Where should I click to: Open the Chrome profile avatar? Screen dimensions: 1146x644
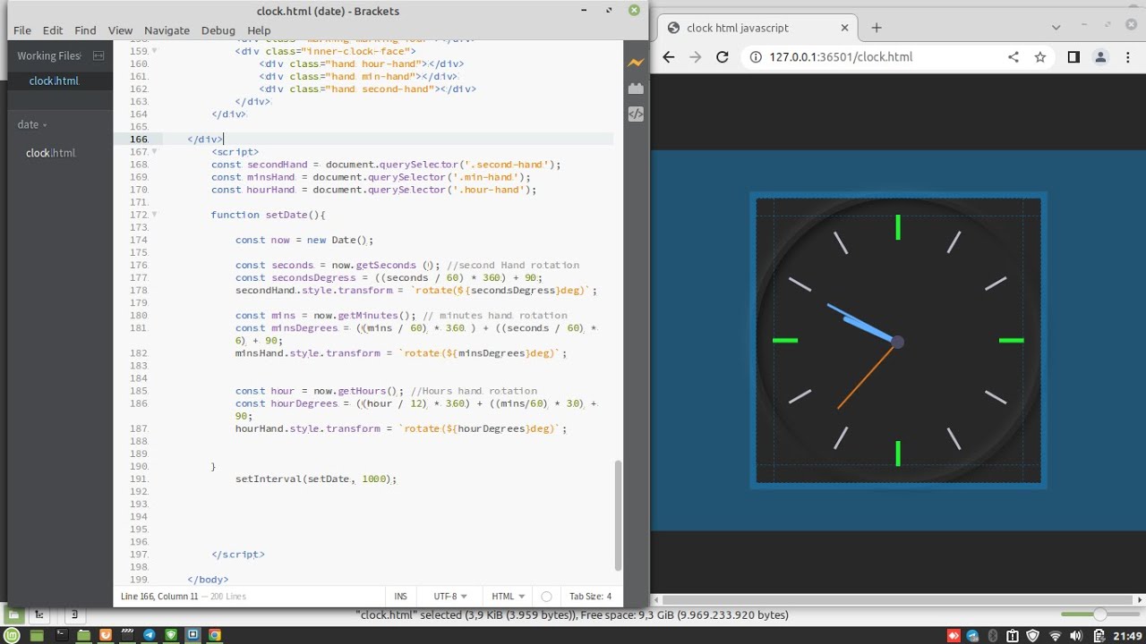point(1101,57)
